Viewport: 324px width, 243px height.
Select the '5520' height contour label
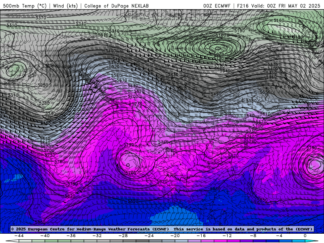(114, 66)
